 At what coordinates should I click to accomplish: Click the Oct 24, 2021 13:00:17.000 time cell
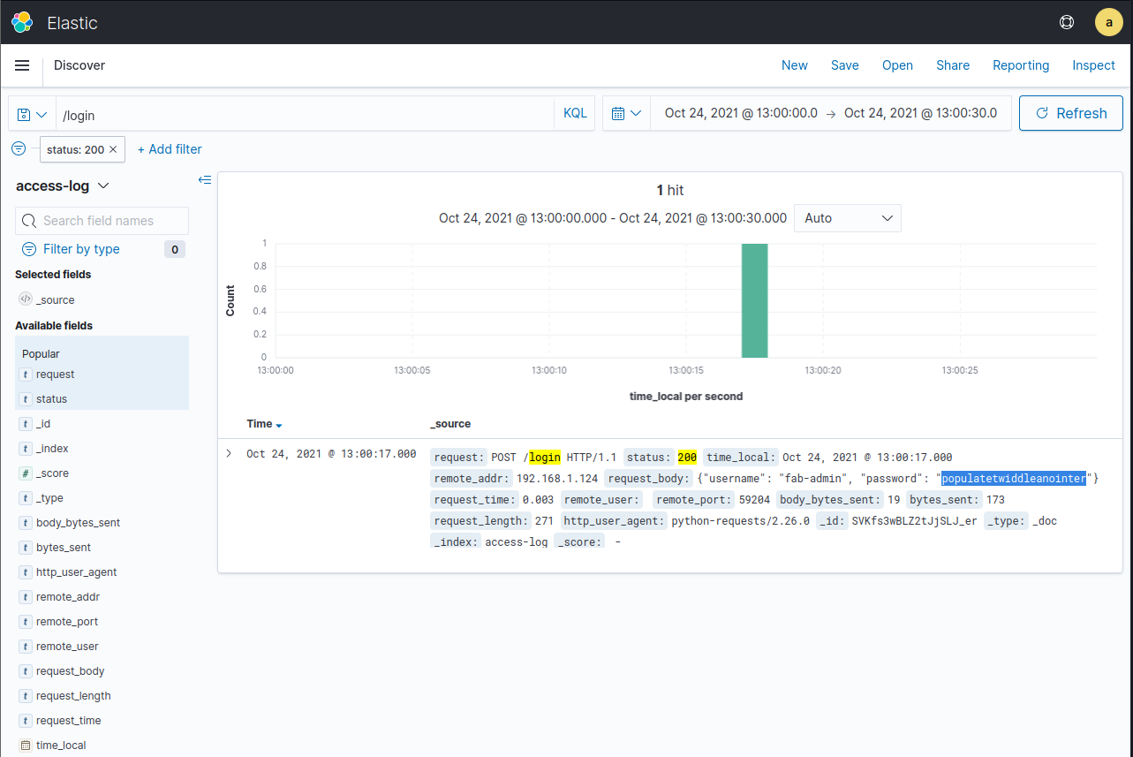click(x=331, y=454)
